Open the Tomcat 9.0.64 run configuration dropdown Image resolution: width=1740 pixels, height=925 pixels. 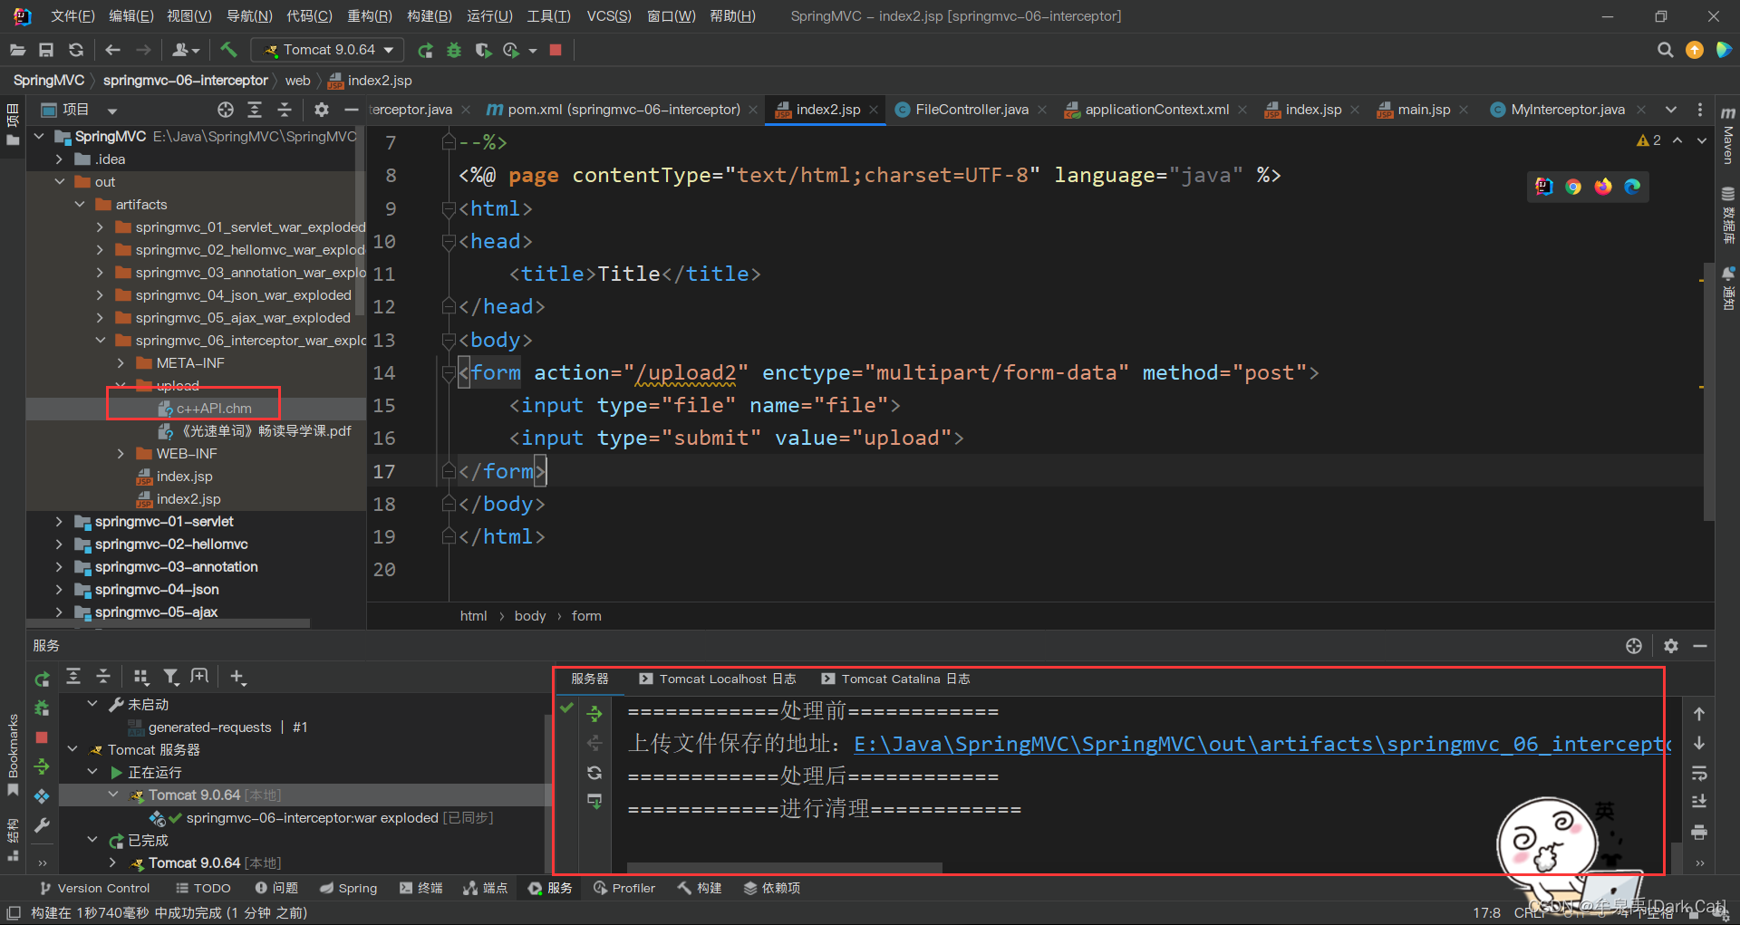(x=328, y=50)
